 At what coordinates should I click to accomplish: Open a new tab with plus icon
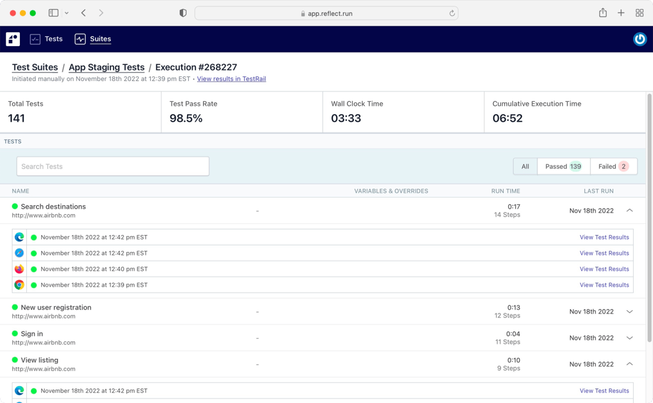[x=621, y=13]
